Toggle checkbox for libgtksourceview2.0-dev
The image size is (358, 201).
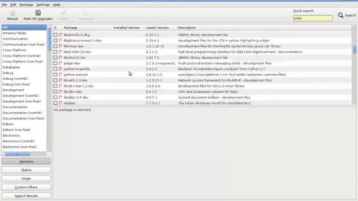point(55,41)
